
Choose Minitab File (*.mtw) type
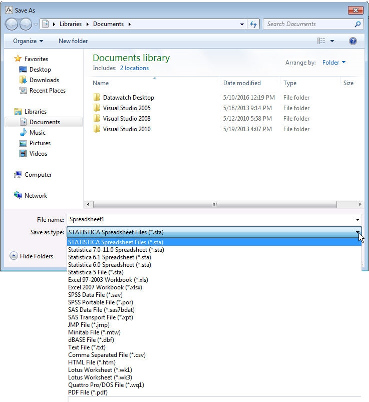214,332
